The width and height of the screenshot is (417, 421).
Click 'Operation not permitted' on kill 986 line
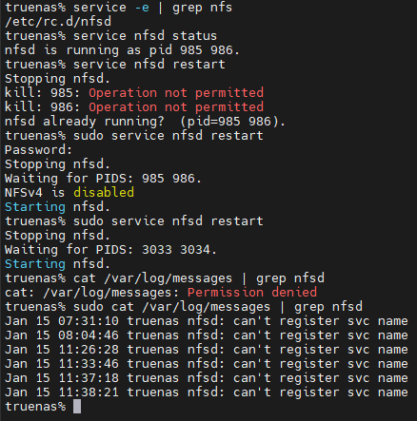pyautogui.click(x=176, y=106)
